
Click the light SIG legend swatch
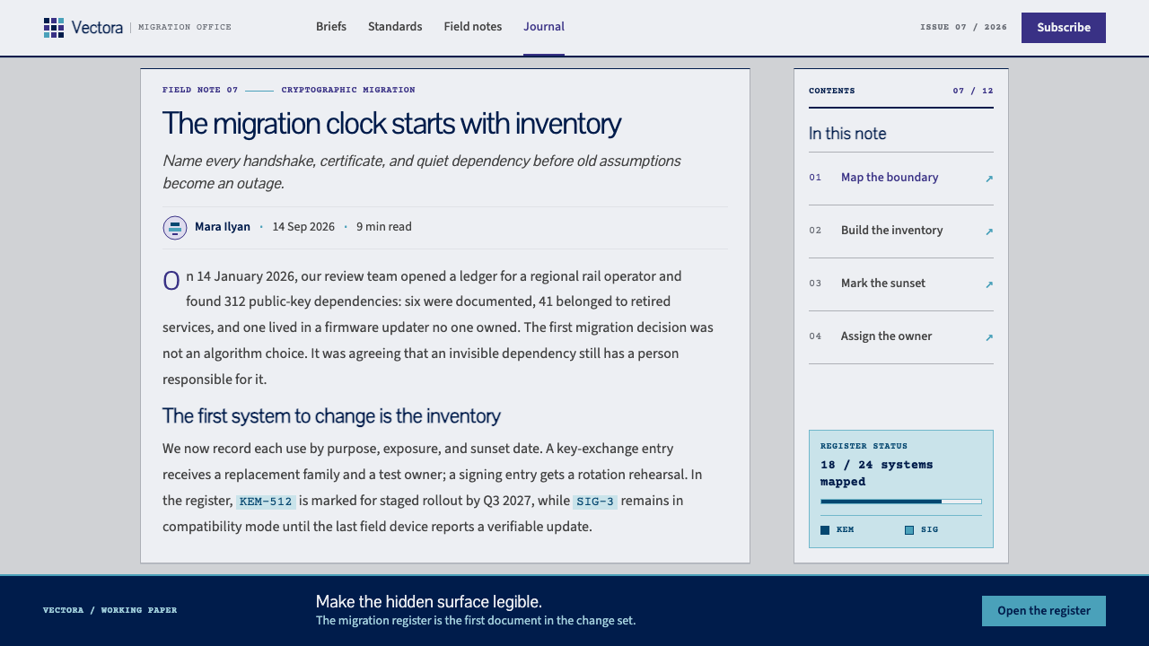tap(909, 530)
